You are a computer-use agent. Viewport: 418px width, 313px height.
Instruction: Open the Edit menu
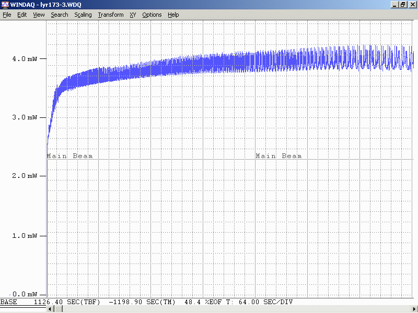[22, 15]
